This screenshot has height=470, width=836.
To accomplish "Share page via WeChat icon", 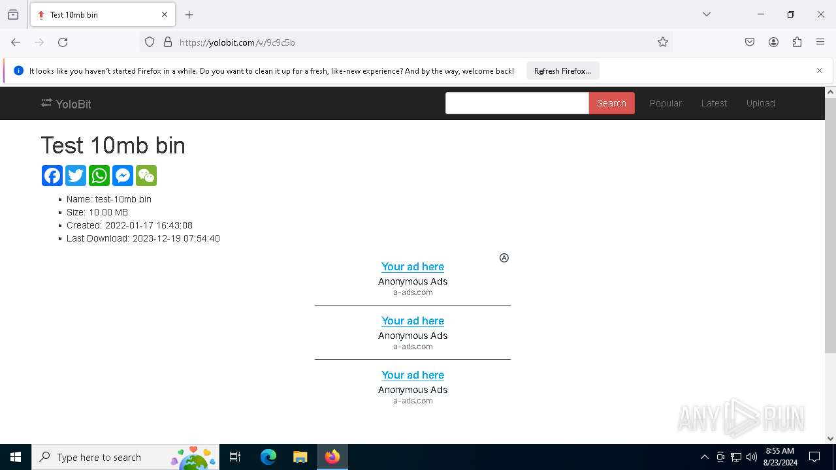I will click(146, 176).
